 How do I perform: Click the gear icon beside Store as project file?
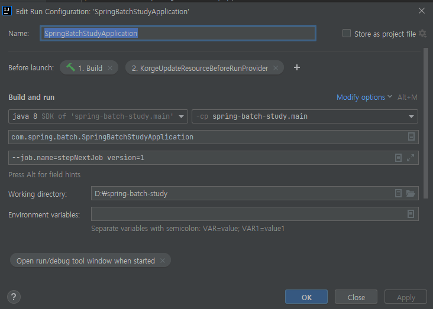coord(422,34)
